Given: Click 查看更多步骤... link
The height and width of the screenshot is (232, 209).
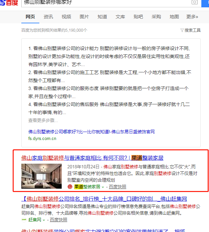Looking at the screenshot, I should (43, 120).
